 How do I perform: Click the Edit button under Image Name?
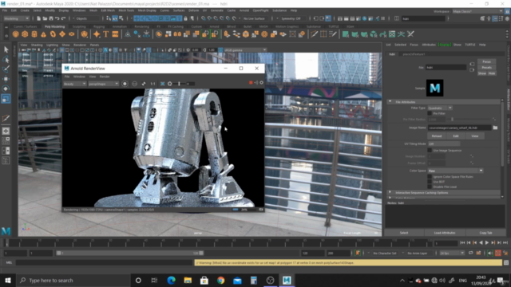(456, 136)
